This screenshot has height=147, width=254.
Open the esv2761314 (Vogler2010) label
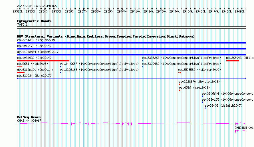(x=37, y=40)
